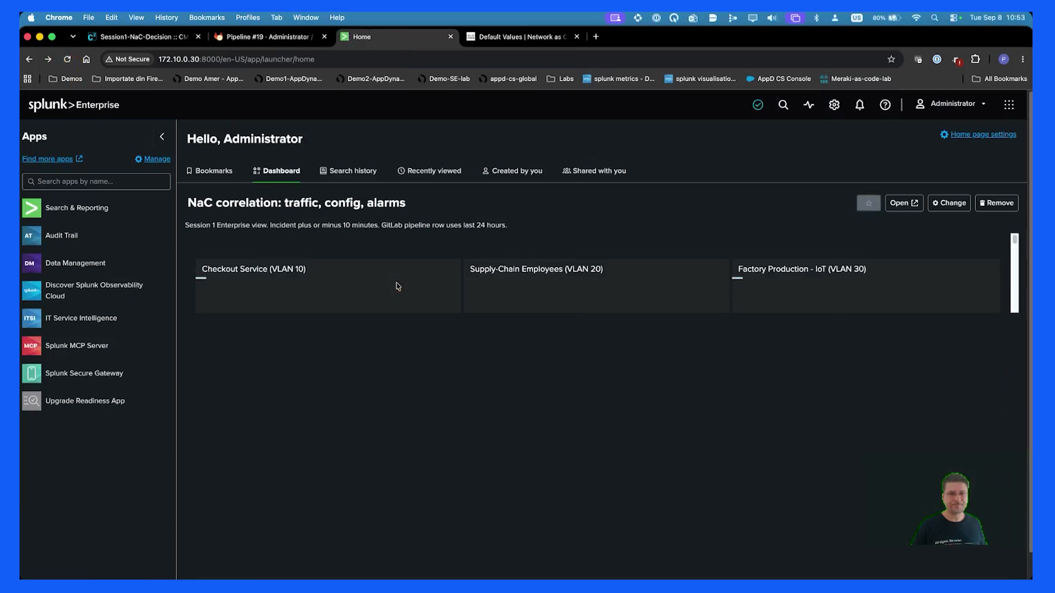1055x593 pixels.
Task: Open the Upgrade Readiness App icon
Action: tap(31, 401)
